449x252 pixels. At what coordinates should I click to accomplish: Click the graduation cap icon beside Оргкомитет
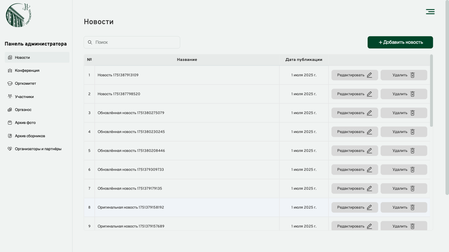(10, 84)
